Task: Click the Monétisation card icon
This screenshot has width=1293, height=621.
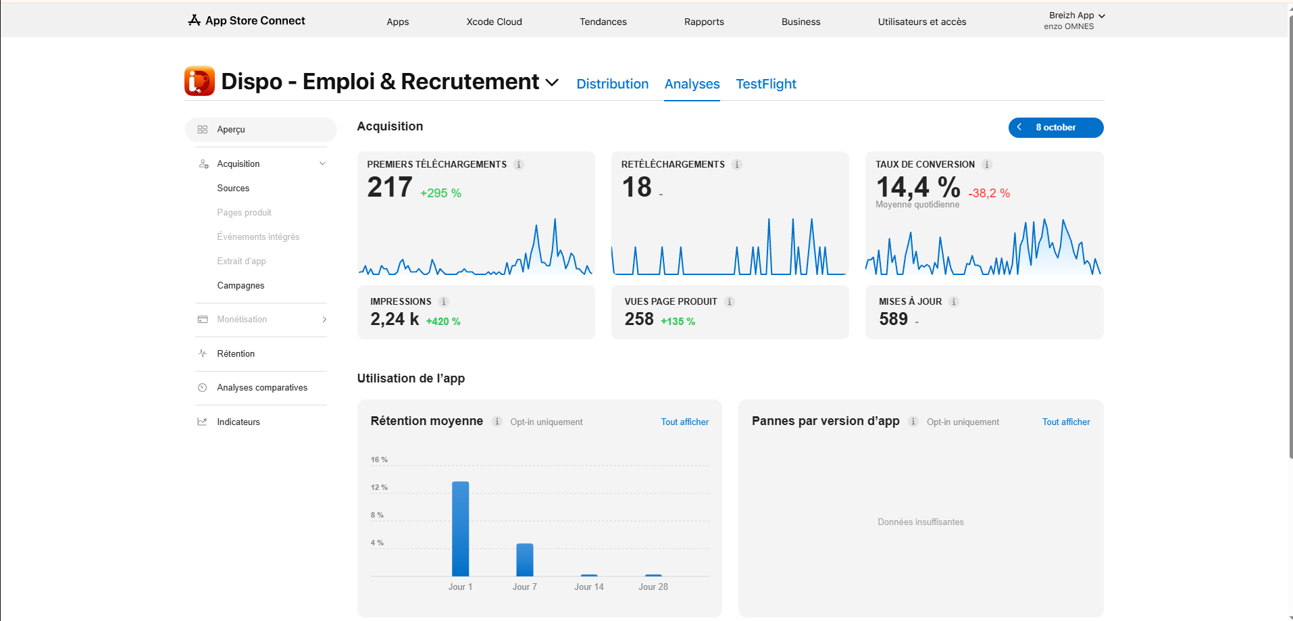Action: (203, 319)
